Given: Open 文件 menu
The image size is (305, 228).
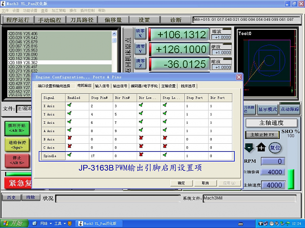Looking at the screenshot, I should coord(5,10).
